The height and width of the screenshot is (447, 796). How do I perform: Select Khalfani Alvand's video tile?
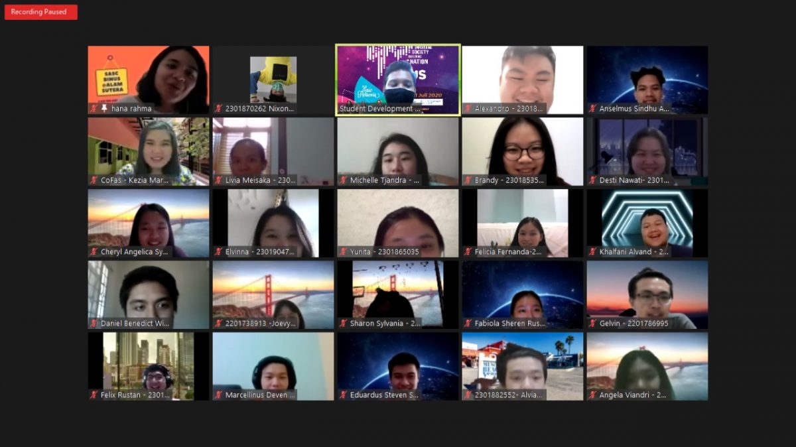(647, 223)
